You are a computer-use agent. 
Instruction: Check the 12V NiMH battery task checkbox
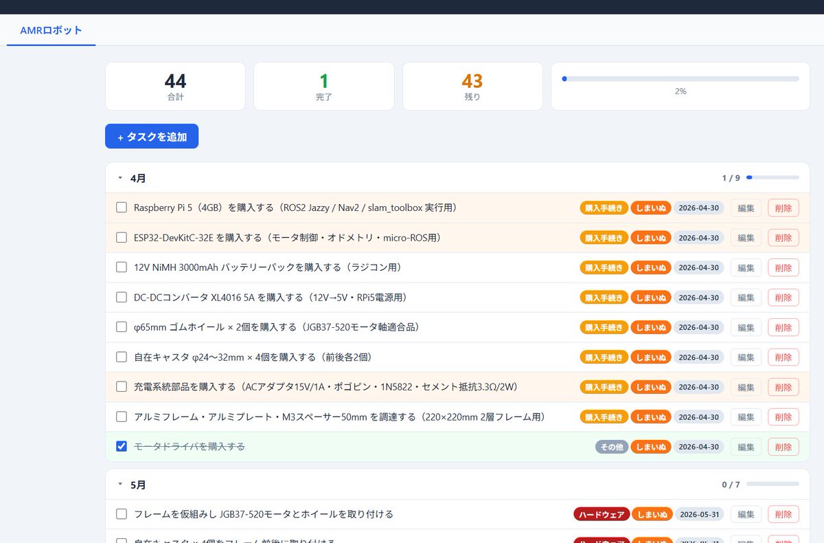point(122,267)
